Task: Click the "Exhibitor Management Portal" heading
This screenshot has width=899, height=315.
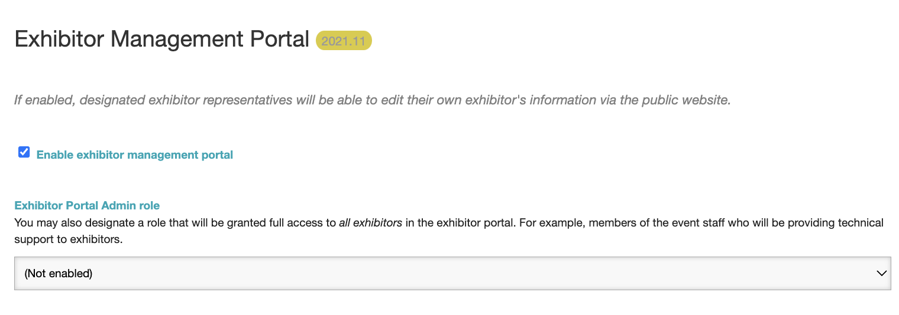Action: [161, 40]
